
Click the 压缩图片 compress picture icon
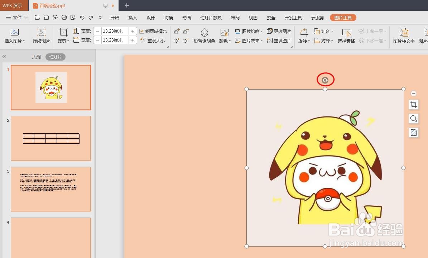click(x=42, y=36)
